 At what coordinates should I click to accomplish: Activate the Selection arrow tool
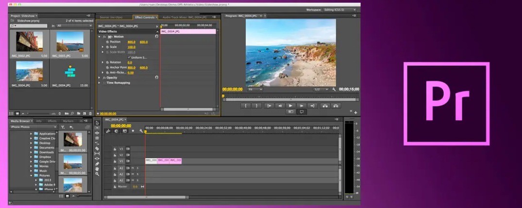click(97, 123)
